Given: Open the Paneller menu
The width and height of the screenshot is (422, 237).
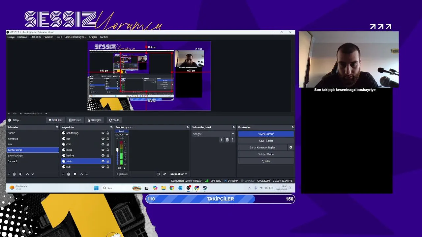Looking at the screenshot, I should point(48,37).
